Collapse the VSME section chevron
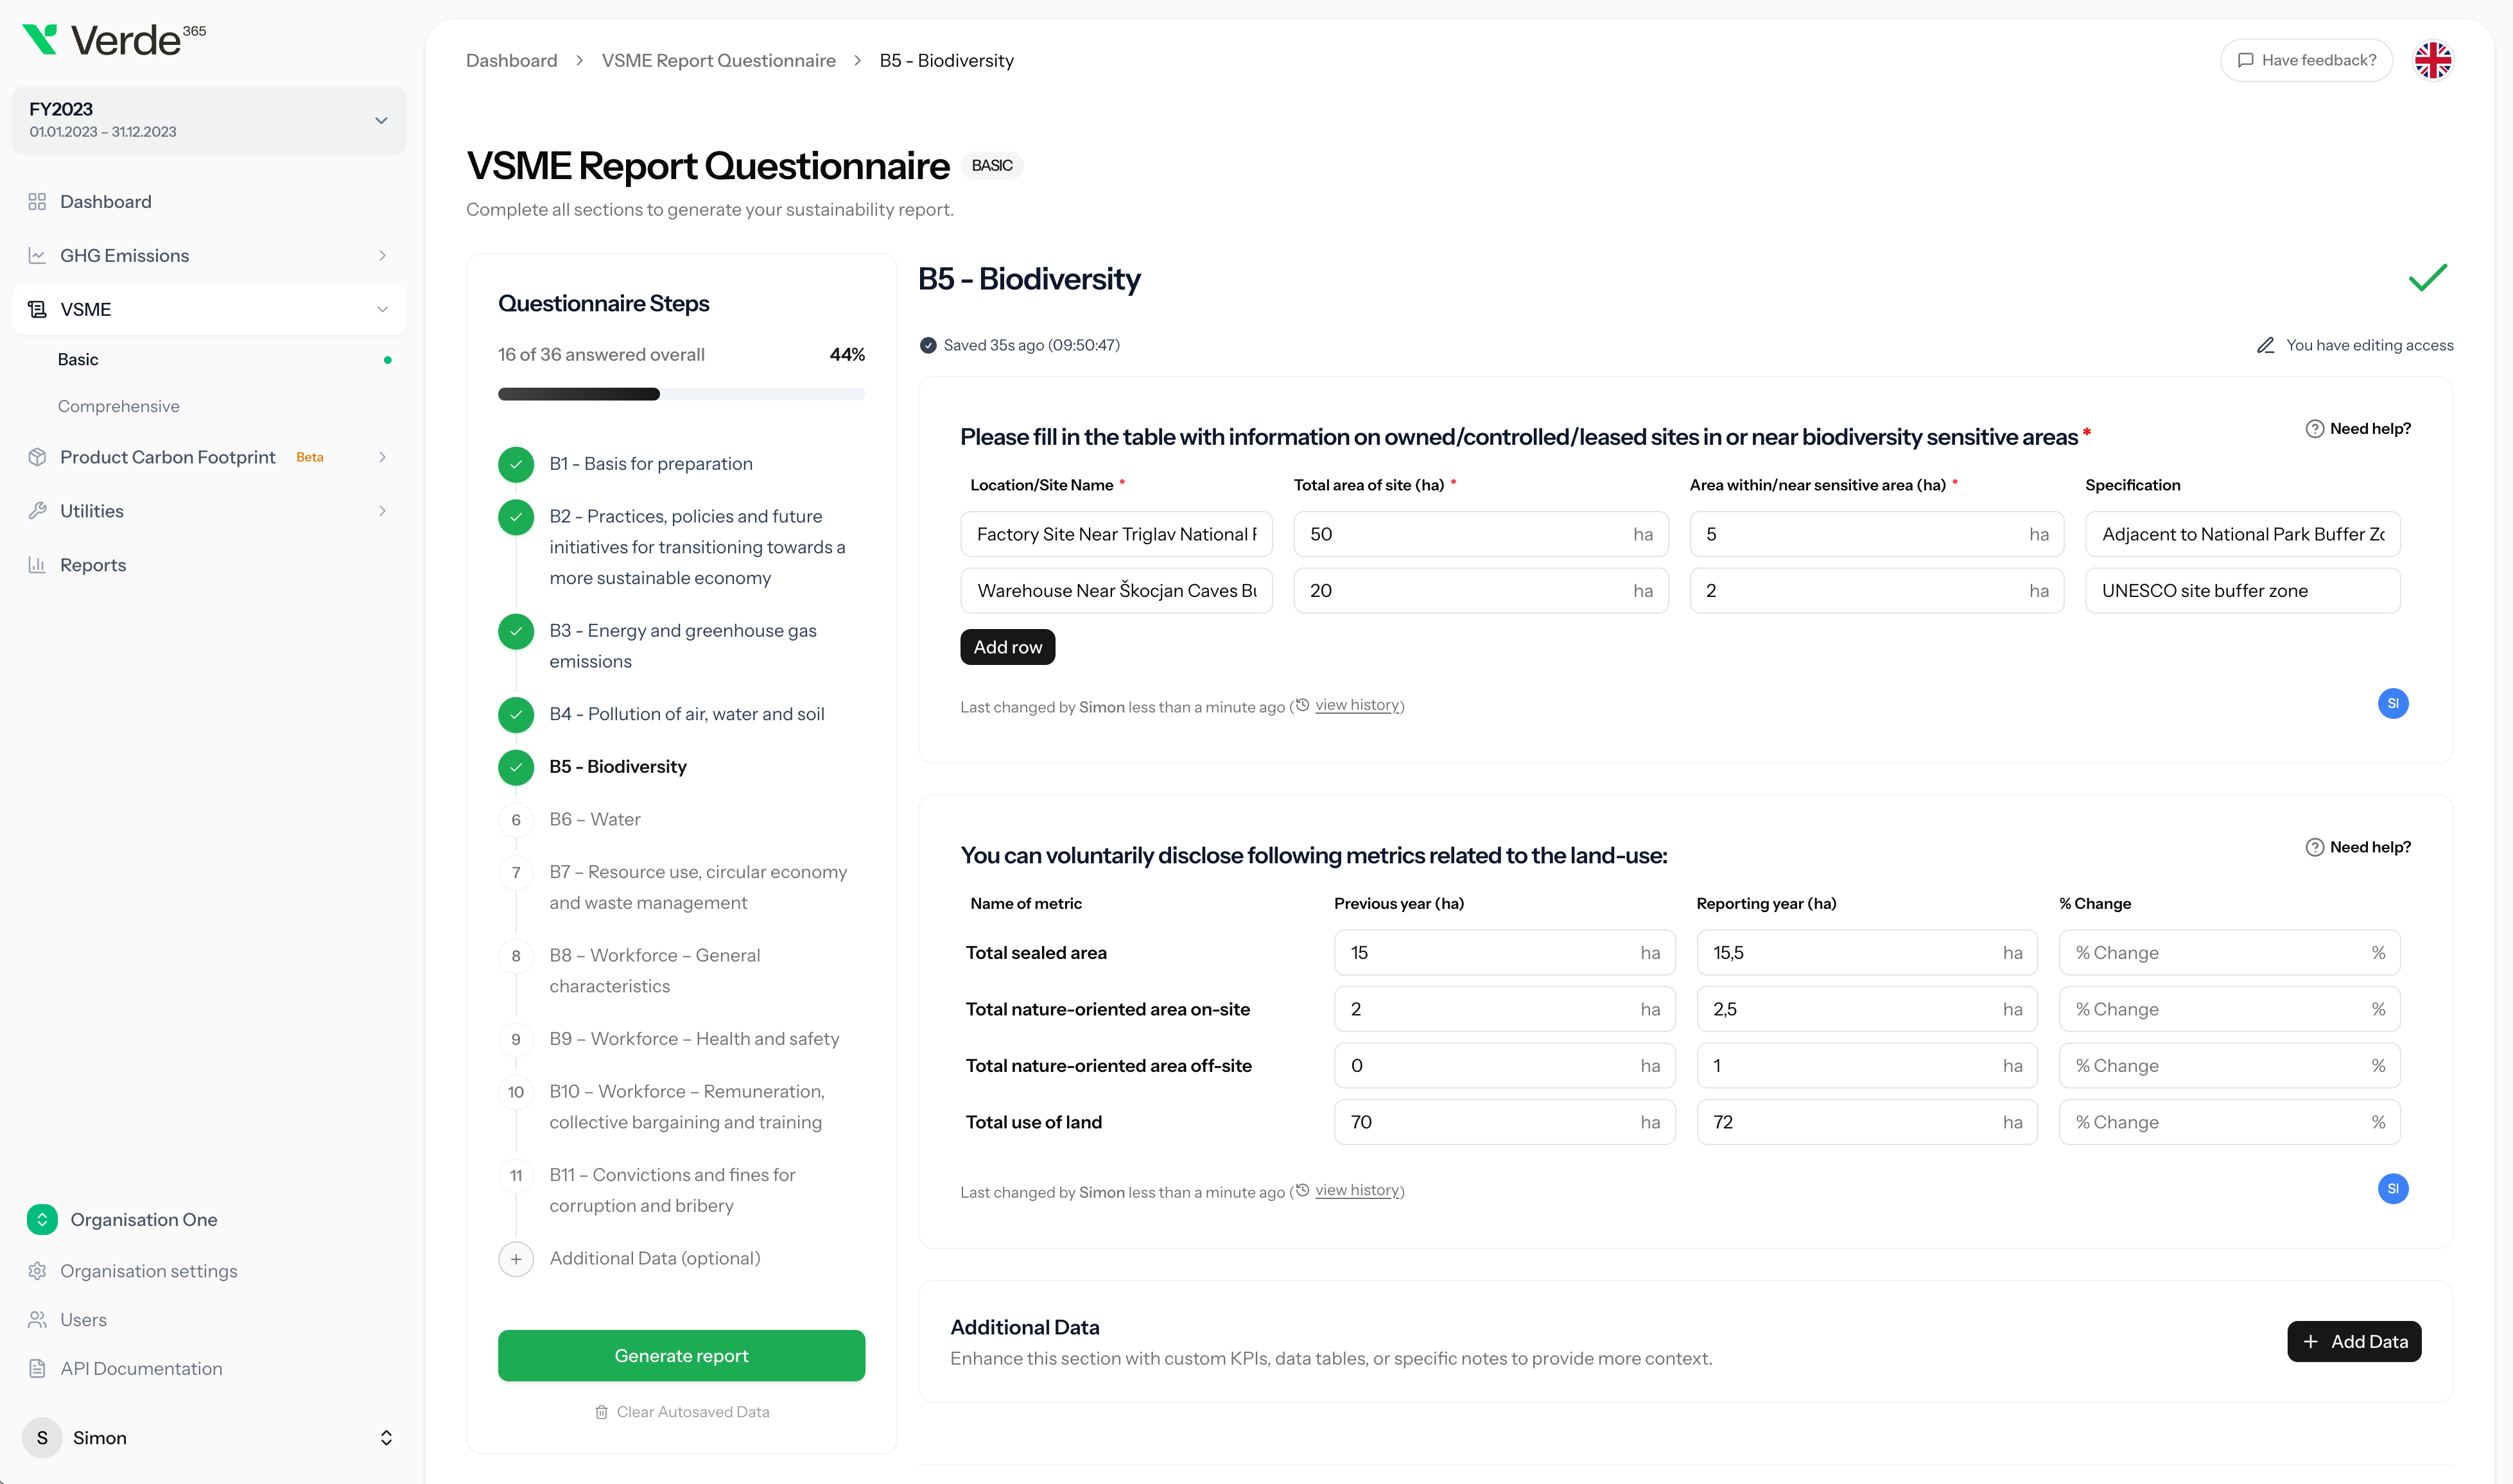Image resolution: width=2513 pixels, height=1484 pixels. (382, 310)
